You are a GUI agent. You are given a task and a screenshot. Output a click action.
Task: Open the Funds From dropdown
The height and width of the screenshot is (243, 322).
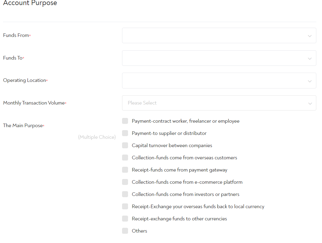219,35
